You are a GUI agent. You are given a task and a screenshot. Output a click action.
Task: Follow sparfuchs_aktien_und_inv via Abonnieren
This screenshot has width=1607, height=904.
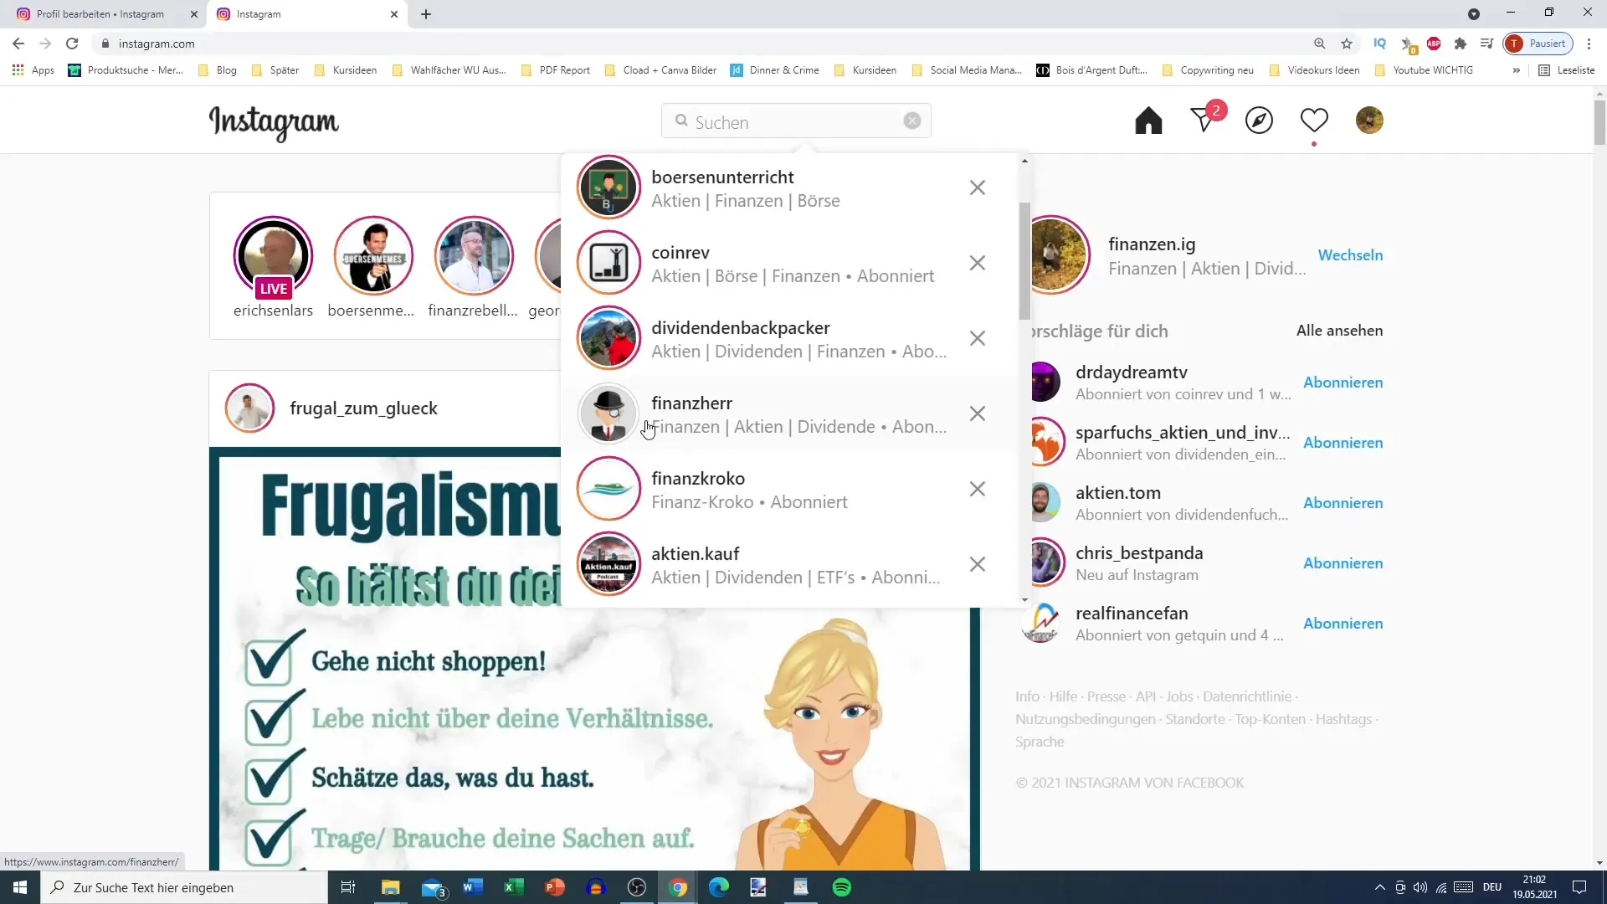[1343, 443]
